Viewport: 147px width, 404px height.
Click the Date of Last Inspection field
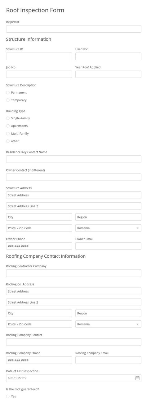[x=73, y=378]
